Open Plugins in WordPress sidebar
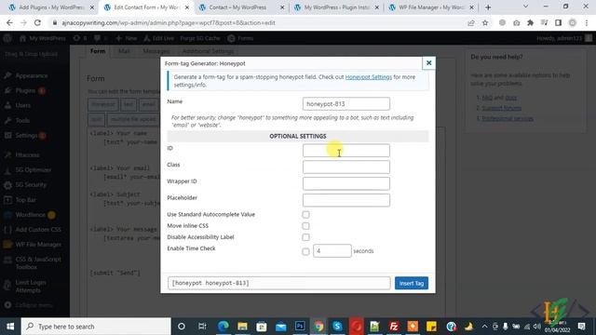 [25, 90]
